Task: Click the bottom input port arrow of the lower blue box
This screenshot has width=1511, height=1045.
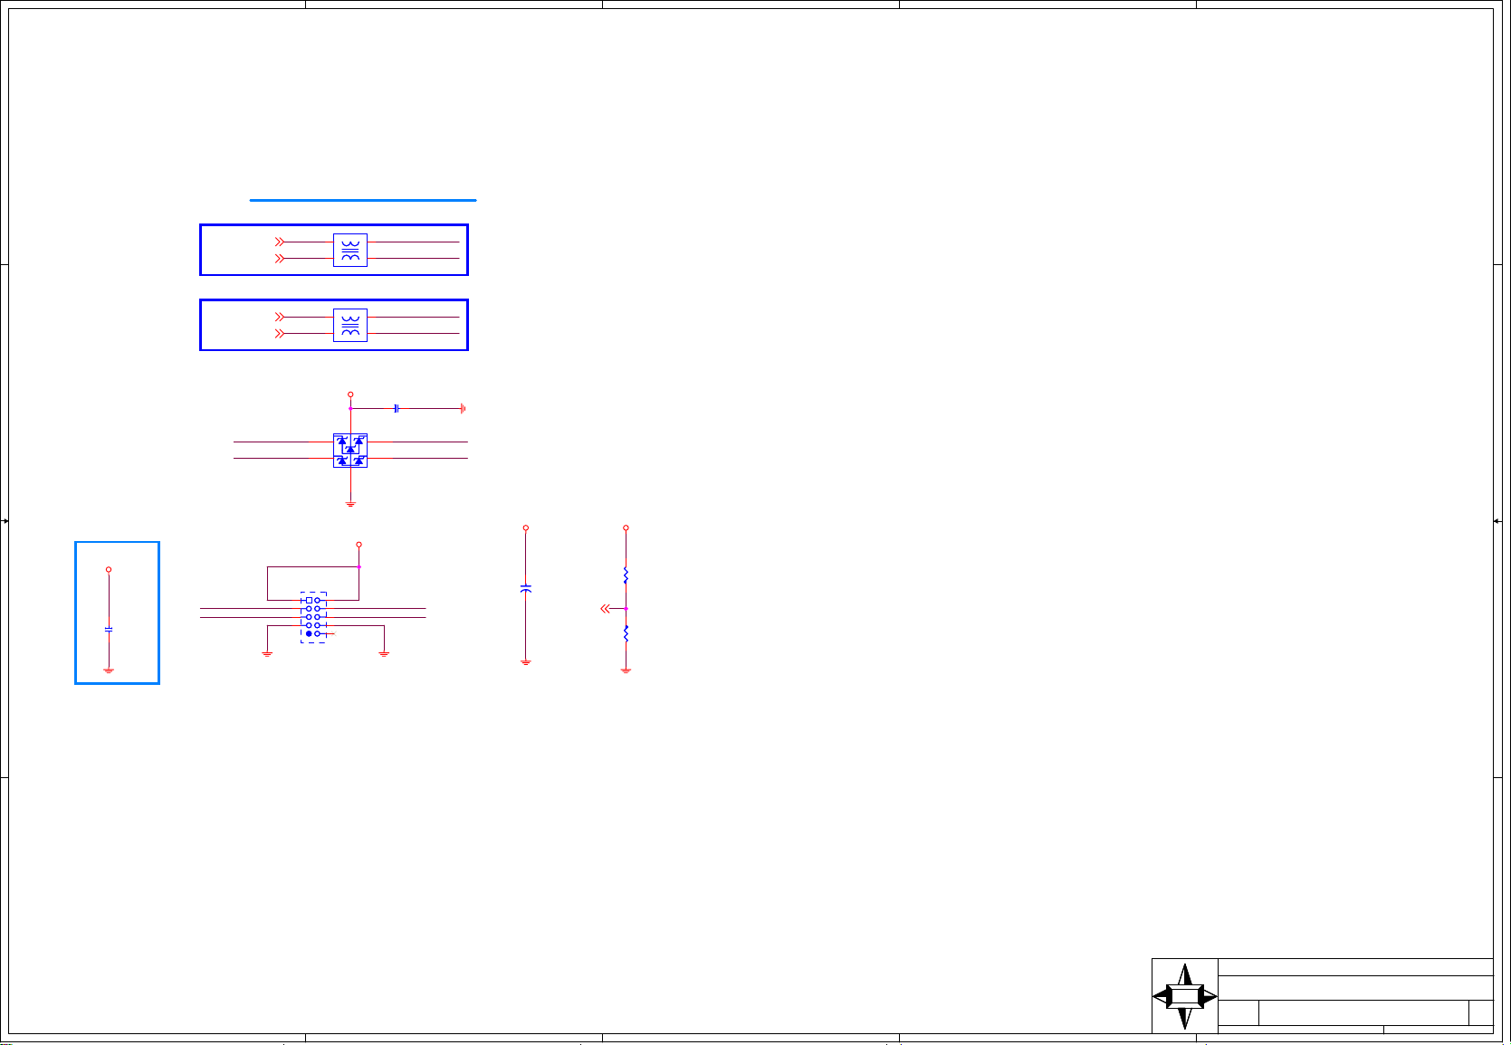Action: coord(280,334)
